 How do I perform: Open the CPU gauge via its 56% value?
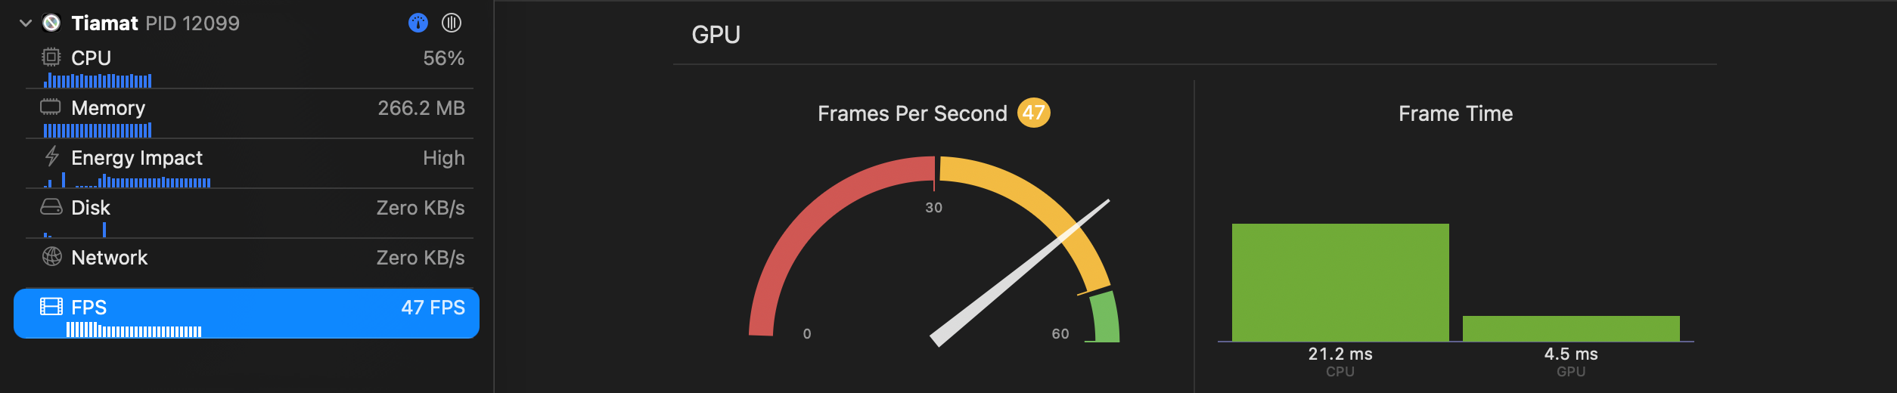(x=443, y=58)
